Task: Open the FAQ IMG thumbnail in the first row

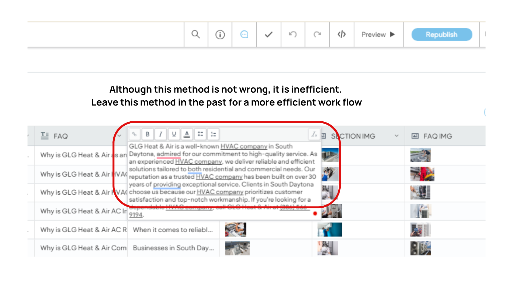Action: click(x=421, y=155)
